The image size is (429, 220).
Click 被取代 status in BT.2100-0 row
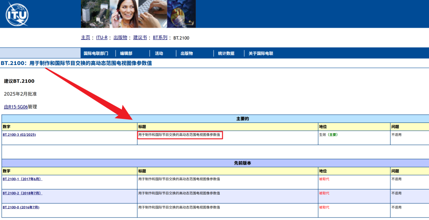click(x=324, y=207)
